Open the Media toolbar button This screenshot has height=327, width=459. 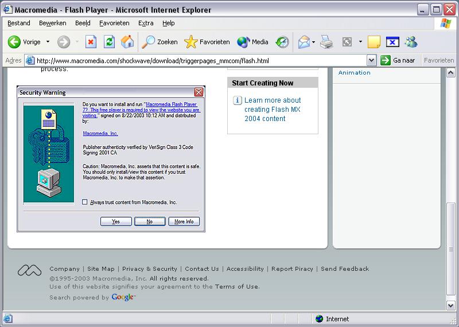point(253,42)
